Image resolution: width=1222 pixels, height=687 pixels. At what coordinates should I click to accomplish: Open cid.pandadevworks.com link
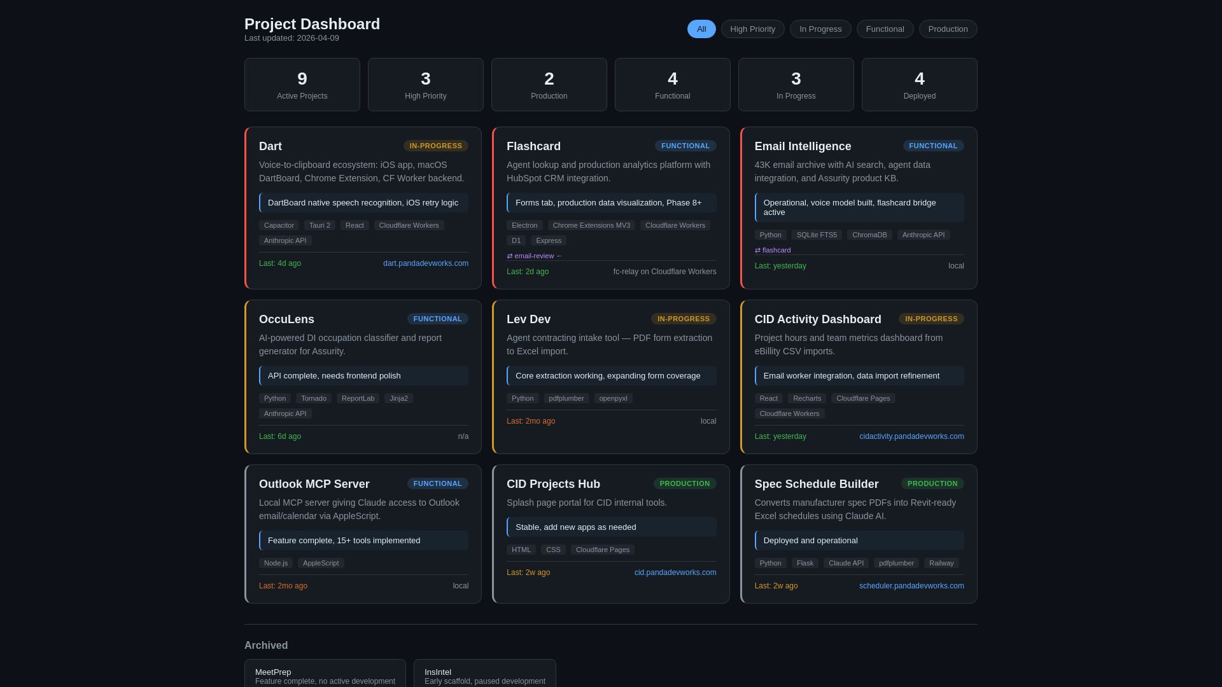(x=675, y=572)
